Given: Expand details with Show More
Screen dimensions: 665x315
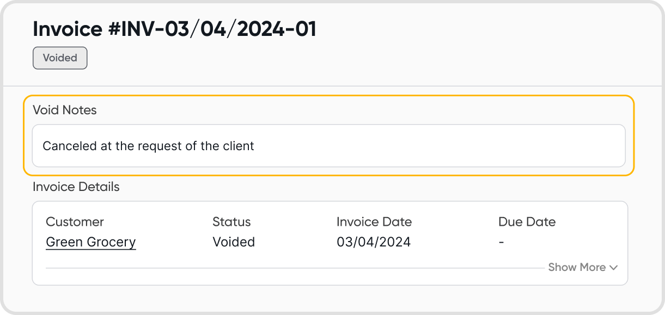Looking at the screenshot, I should (x=577, y=267).
